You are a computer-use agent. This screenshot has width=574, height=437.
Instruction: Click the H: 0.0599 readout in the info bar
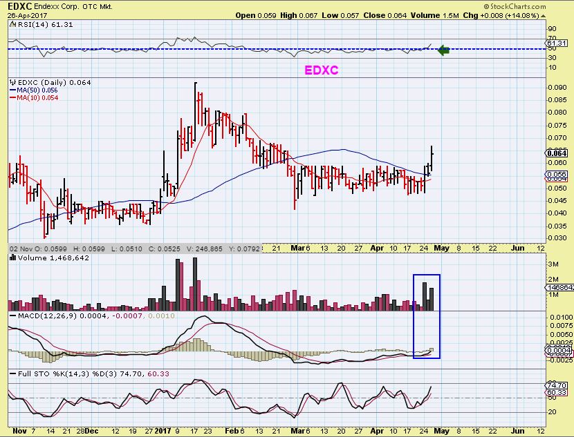point(89,249)
